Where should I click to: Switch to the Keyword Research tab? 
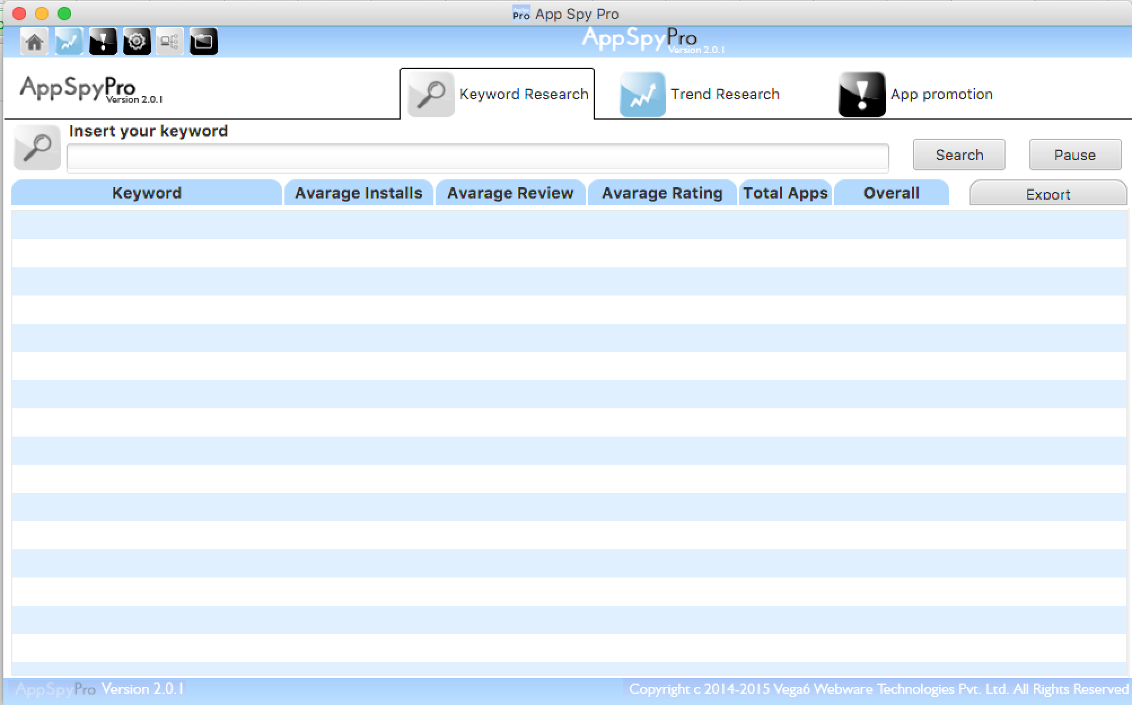pos(497,94)
